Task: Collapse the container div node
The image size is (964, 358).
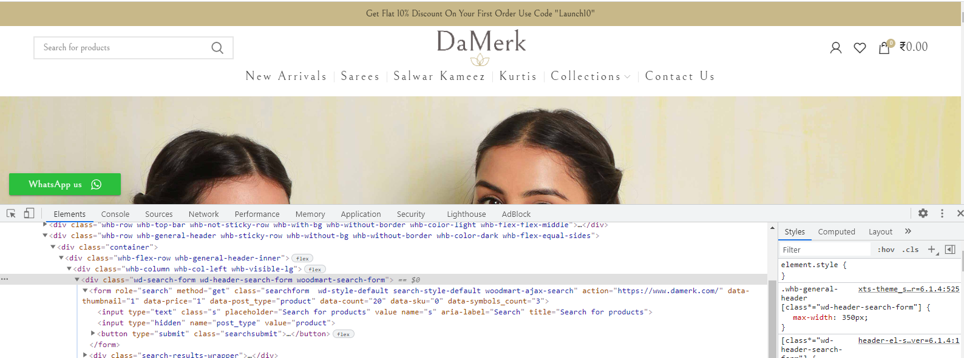Action: pos(53,247)
